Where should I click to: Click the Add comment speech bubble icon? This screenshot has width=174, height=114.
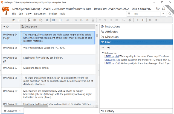pos(124,20)
